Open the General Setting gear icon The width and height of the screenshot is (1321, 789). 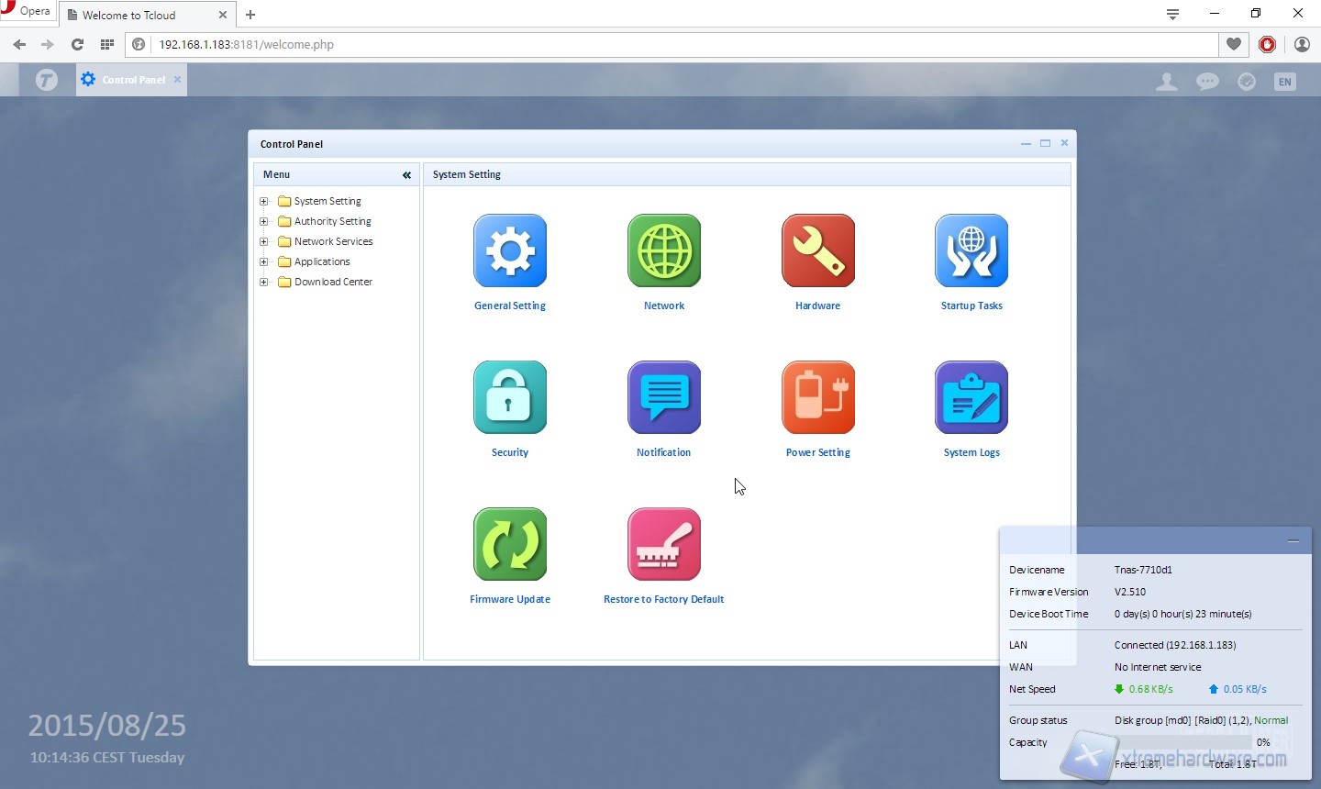pyautogui.click(x=510, y=251)
